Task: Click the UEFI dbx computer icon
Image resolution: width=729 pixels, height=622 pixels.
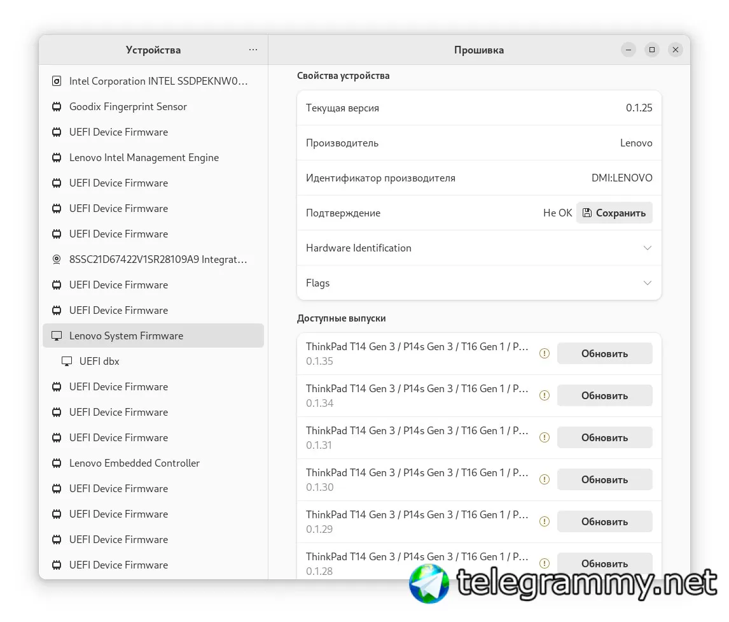Action: pyautogui.click(x=67, y=362)
